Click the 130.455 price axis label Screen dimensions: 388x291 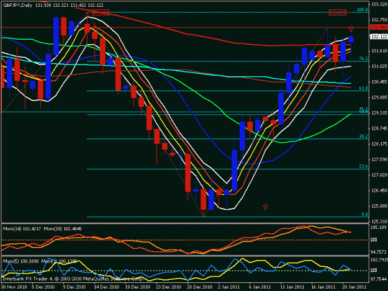pos(379,82)
